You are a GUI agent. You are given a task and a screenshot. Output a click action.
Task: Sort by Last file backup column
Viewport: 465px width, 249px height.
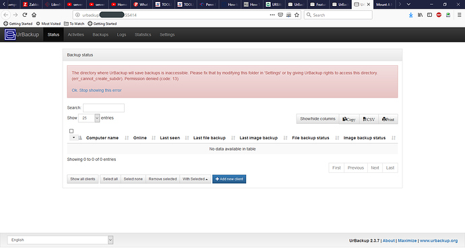(210, 138)
